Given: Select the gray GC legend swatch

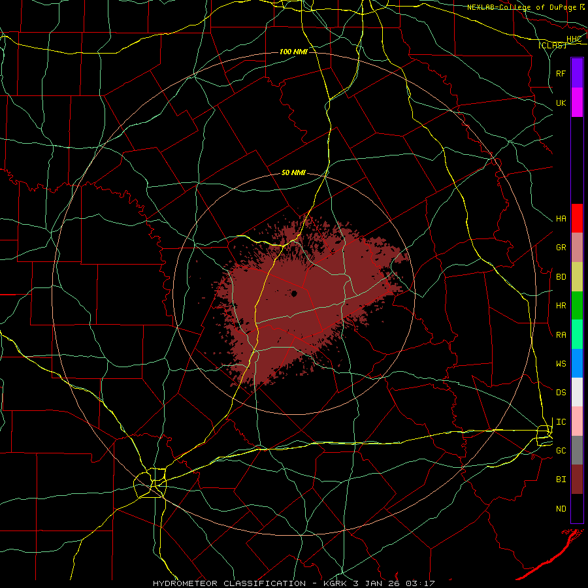Looking at the screenshot, I should coord(577,450).
